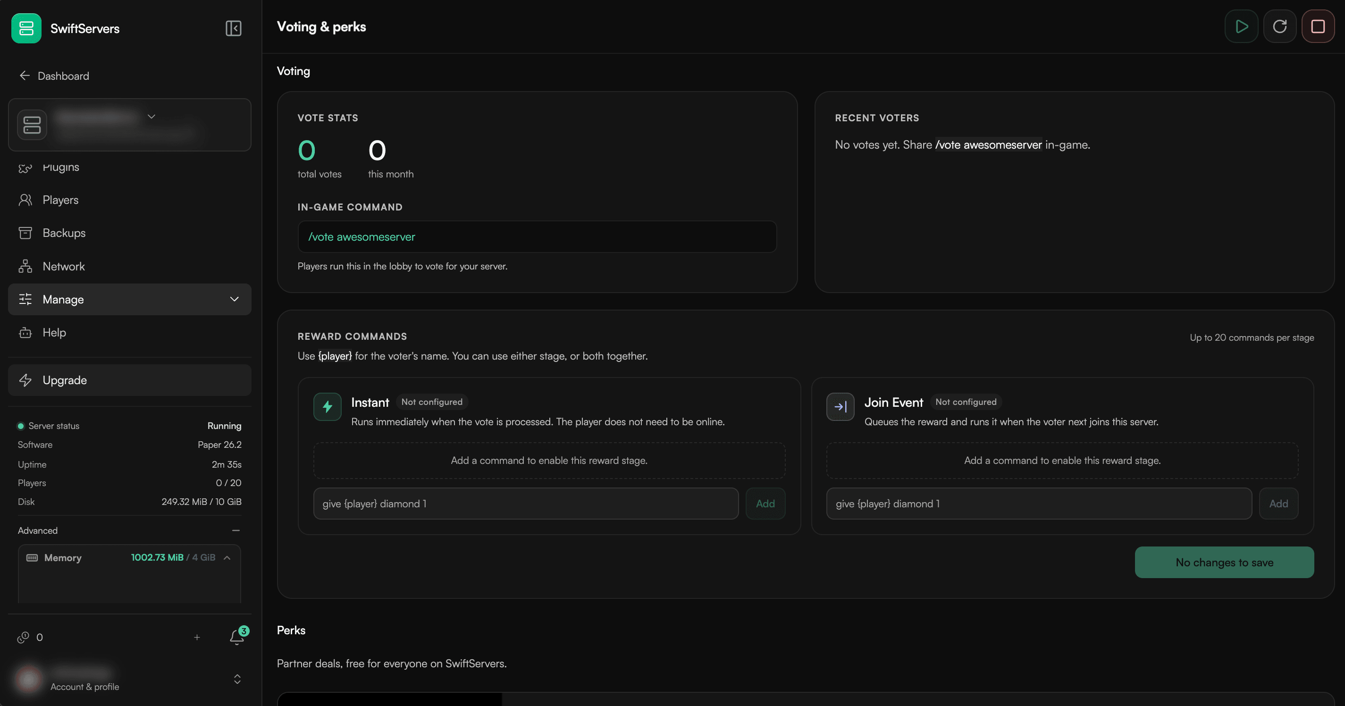Open the server selector dropdown chevron

151,117
